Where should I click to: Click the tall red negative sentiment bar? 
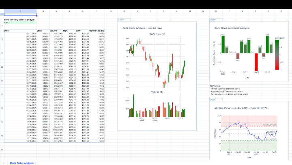click(x=256, y=62)
